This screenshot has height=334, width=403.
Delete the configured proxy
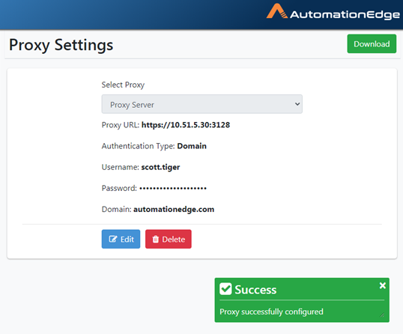click(x=169, y=239)
